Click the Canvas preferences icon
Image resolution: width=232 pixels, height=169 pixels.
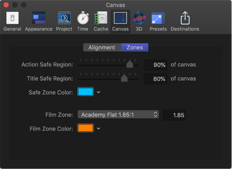click(x=120, y=21)
